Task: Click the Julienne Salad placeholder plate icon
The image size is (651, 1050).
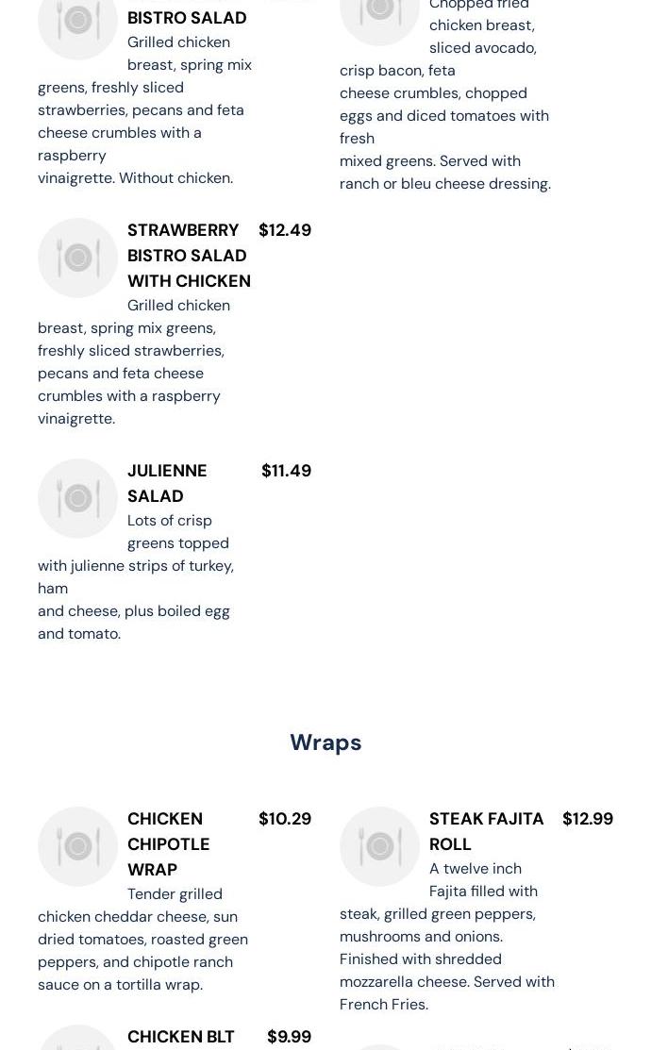Action: pyautogui.click(x=77, y=498)
